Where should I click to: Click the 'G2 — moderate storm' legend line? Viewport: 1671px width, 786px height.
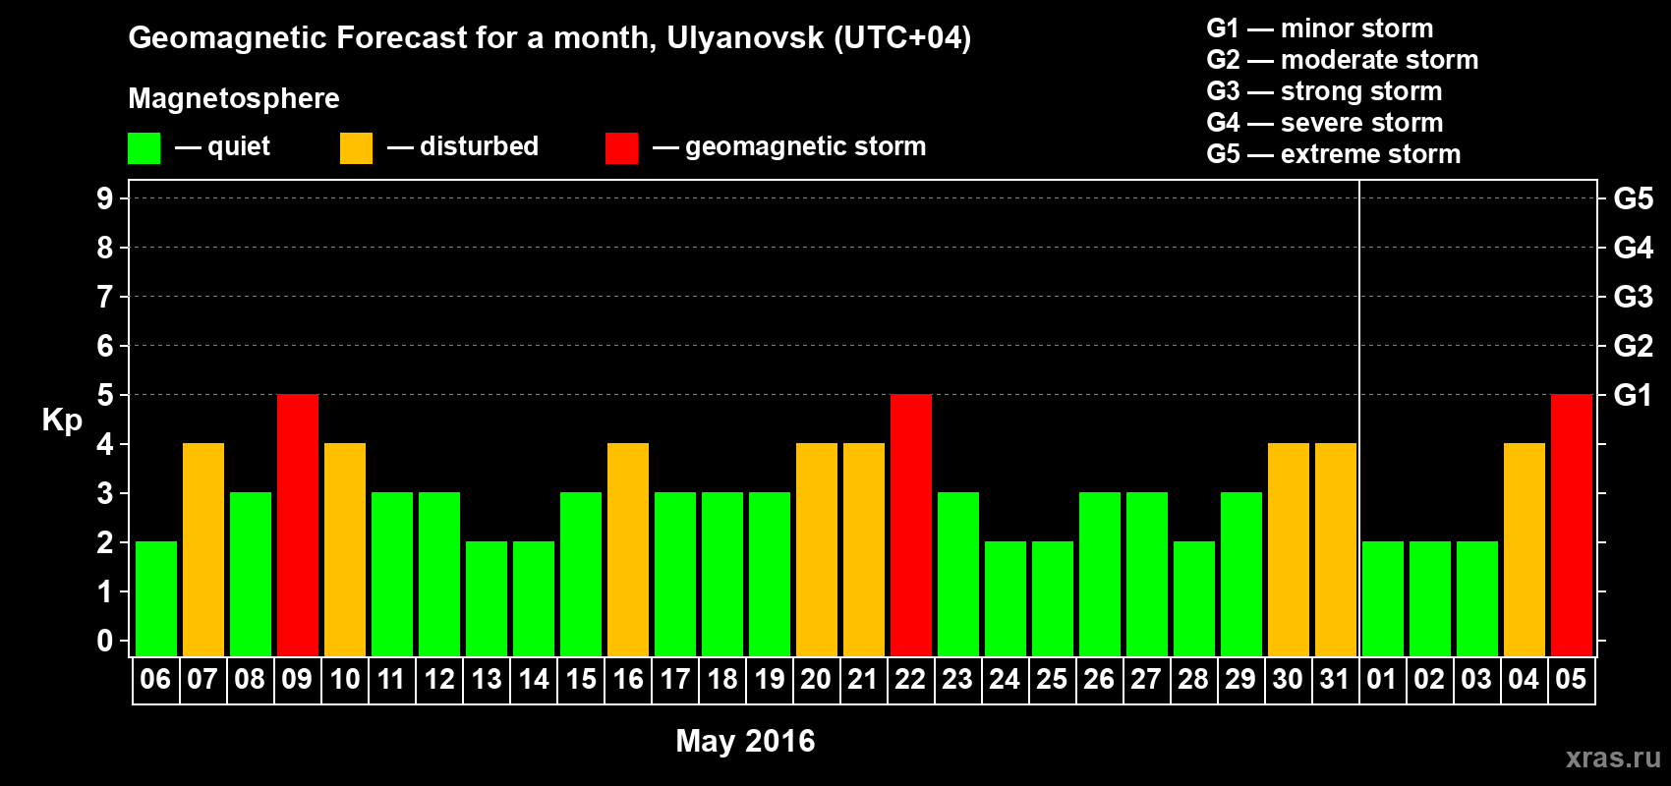coord(1342,60)
